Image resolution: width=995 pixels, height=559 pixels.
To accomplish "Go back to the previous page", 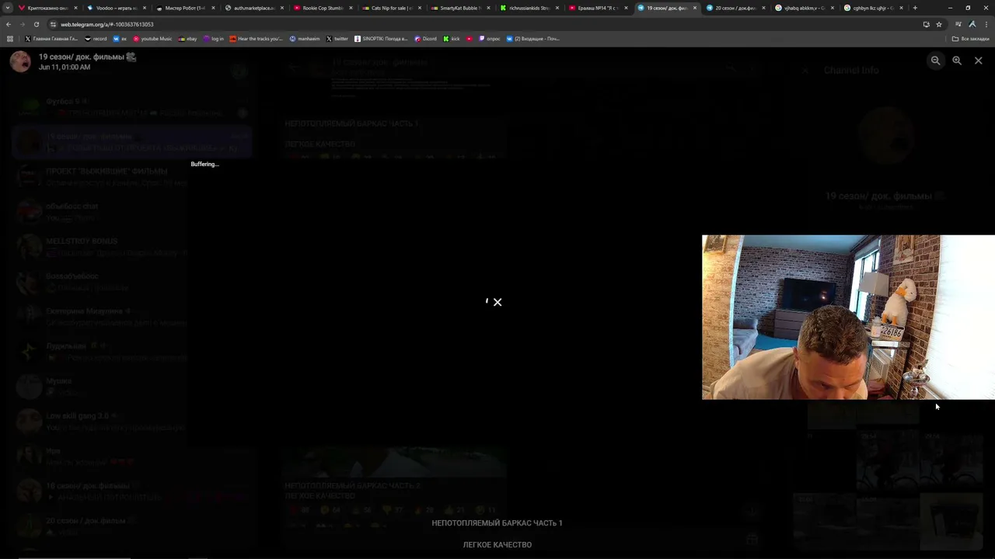I will pyautogui.click(x=10, y=24).
